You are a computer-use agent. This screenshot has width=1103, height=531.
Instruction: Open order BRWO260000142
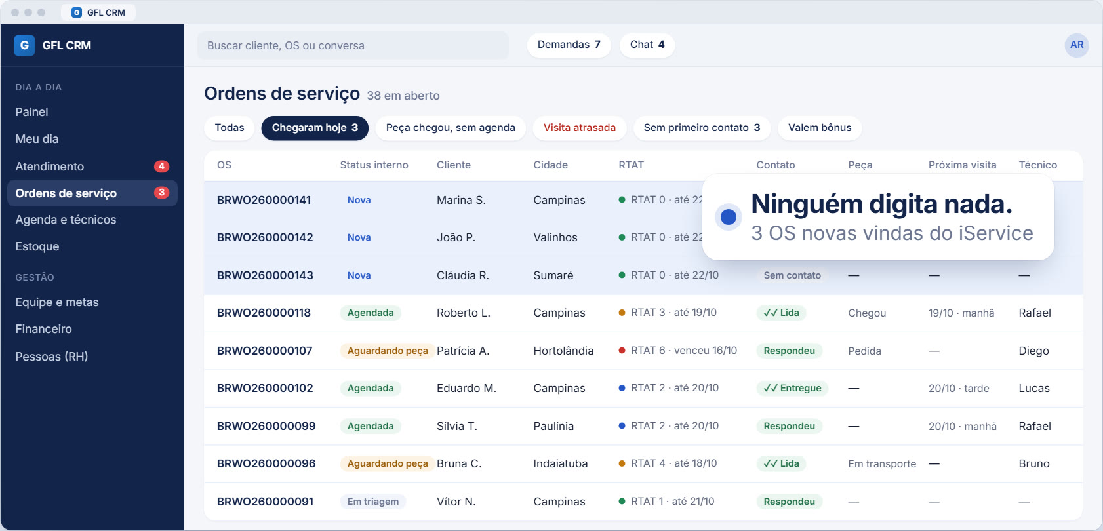pos(265,237)
